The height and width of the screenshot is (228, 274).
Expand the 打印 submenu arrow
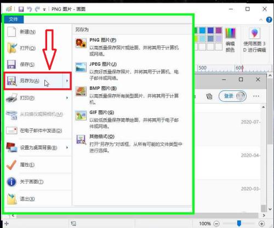tap(67, 98)
